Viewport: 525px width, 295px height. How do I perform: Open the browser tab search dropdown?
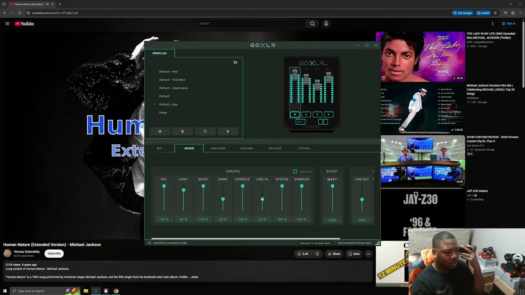pyautogui.click(x=4, y=4)
